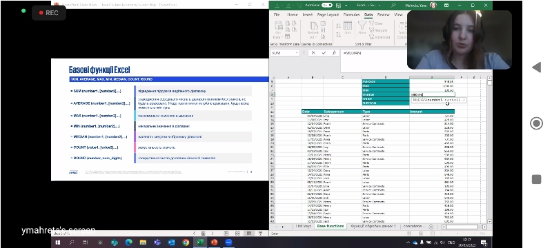Open Advanced filter options
The height and width of the screenshot is (248, 552).
[x=379, y=37]
